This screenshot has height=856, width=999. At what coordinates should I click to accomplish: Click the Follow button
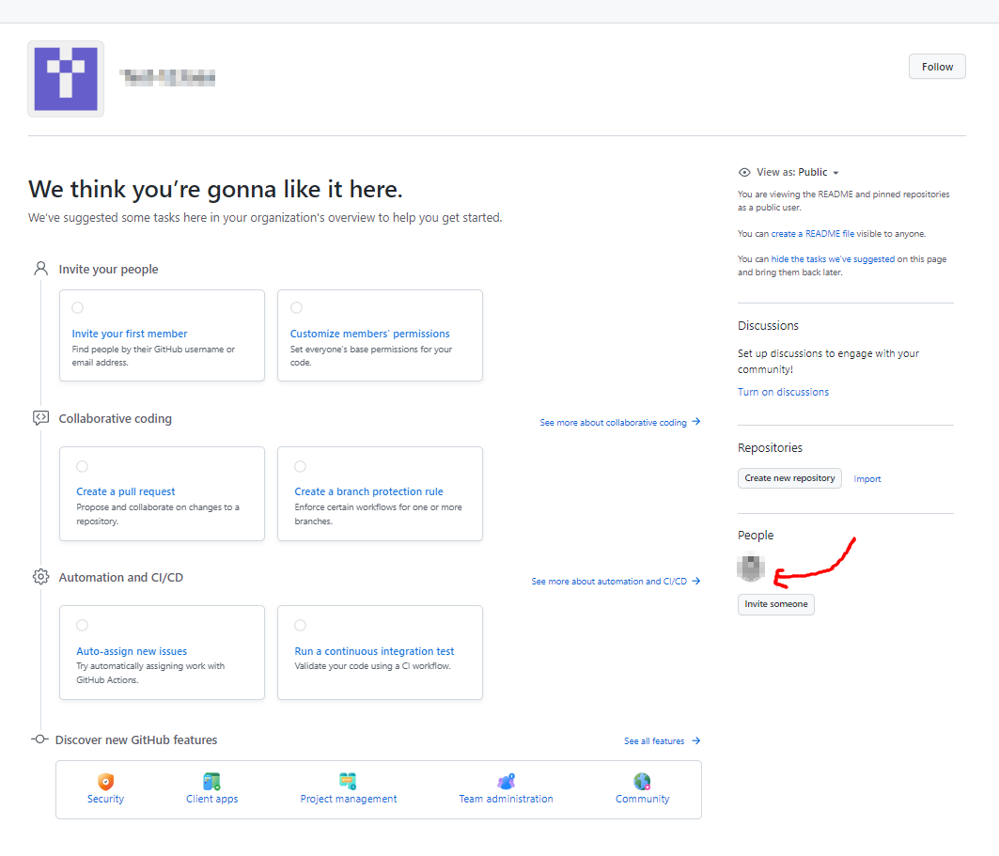(x=937, y=67)
